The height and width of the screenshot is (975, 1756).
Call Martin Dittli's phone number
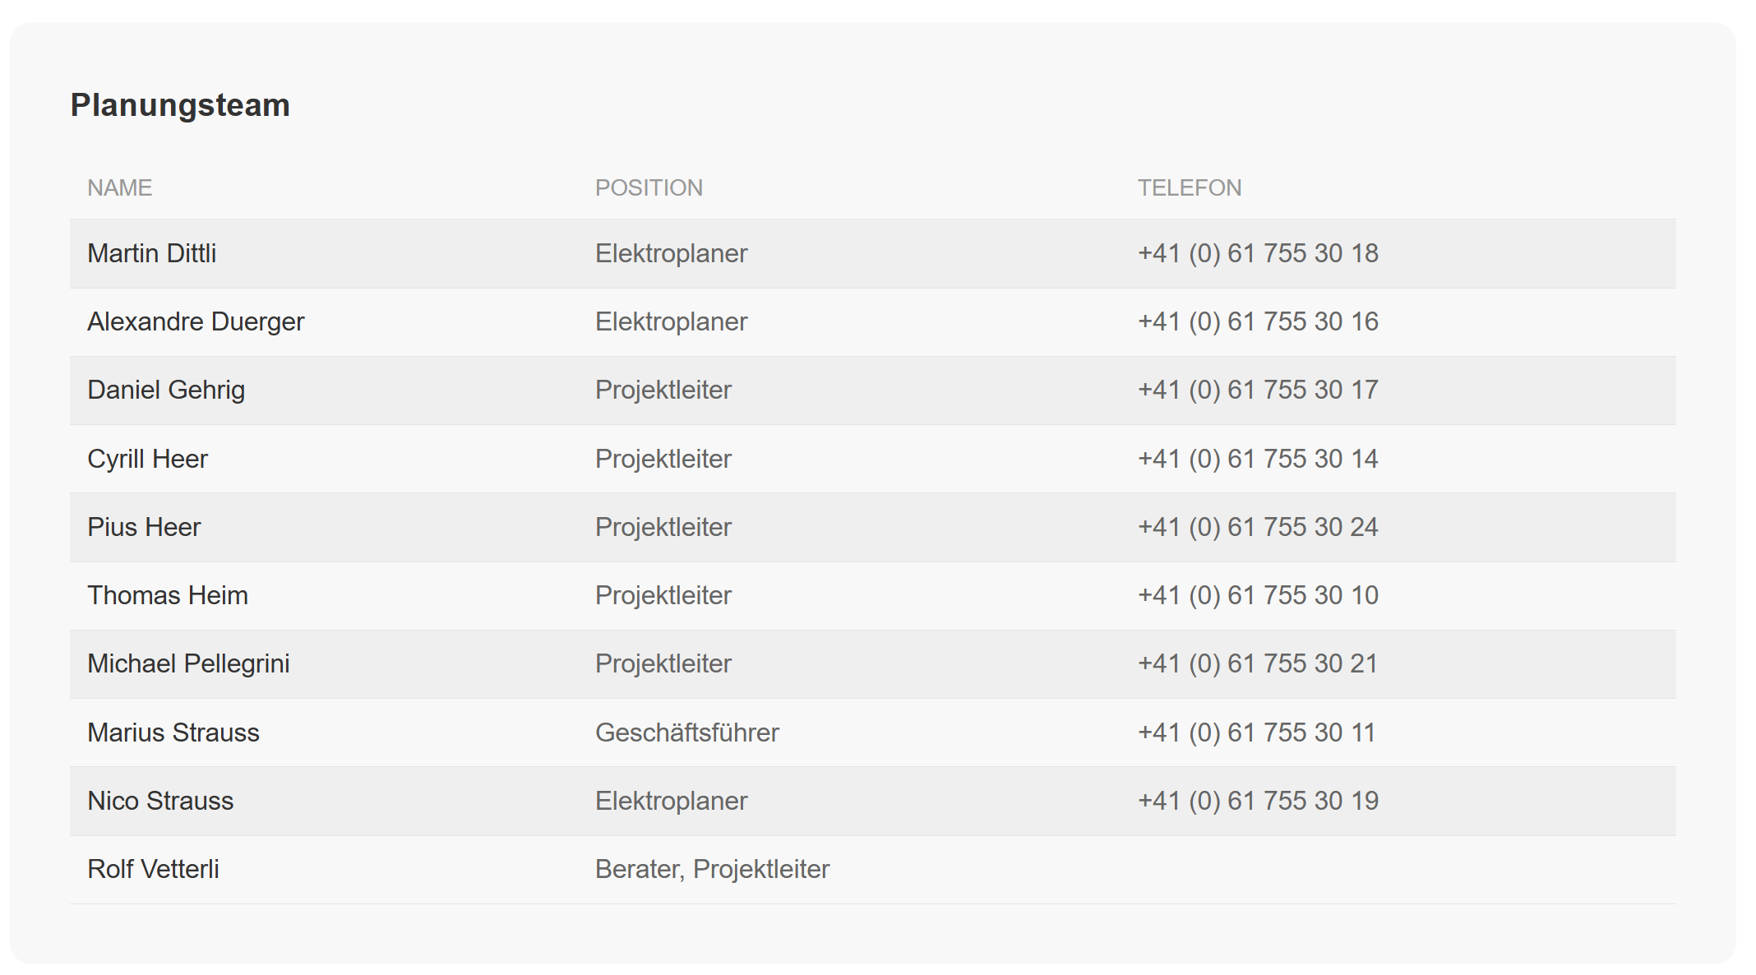[1258, 253]
